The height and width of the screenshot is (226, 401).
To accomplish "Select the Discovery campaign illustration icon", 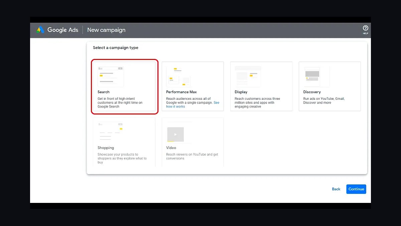I will click(x=316, y=77).
